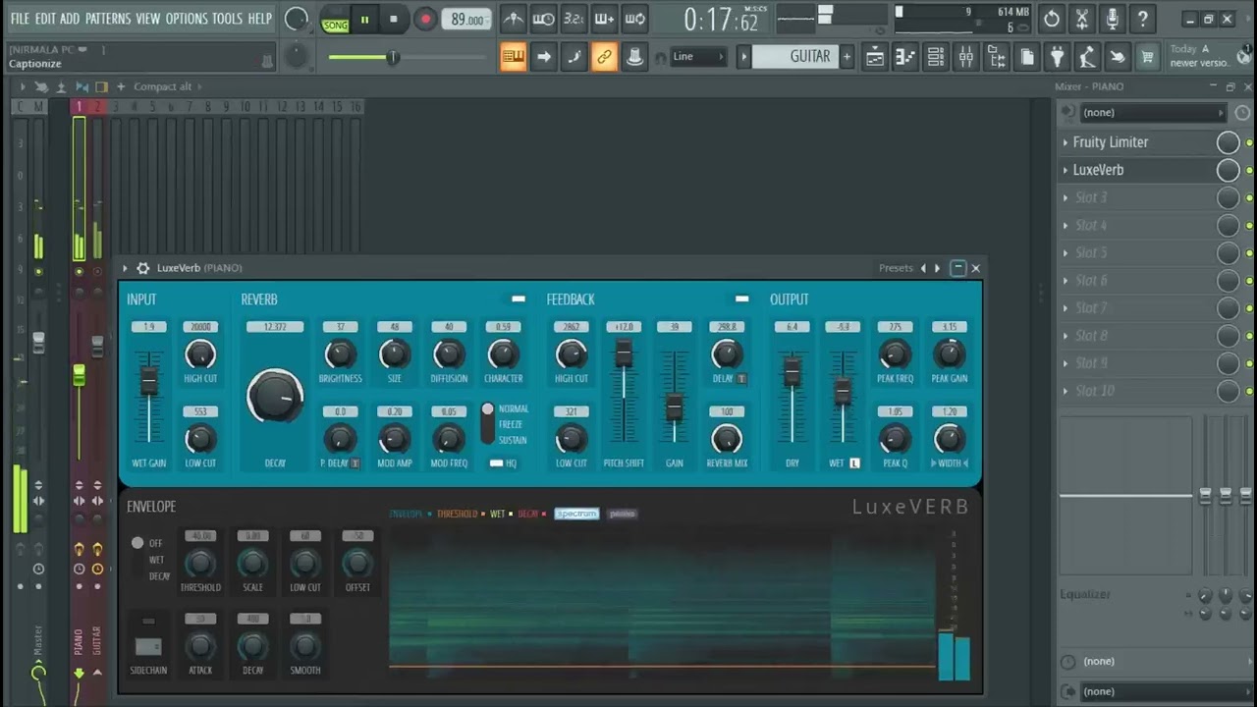The image size is (1257, 707).
Task: Open the PATTERNS menu
Action: tap(108, 19)
